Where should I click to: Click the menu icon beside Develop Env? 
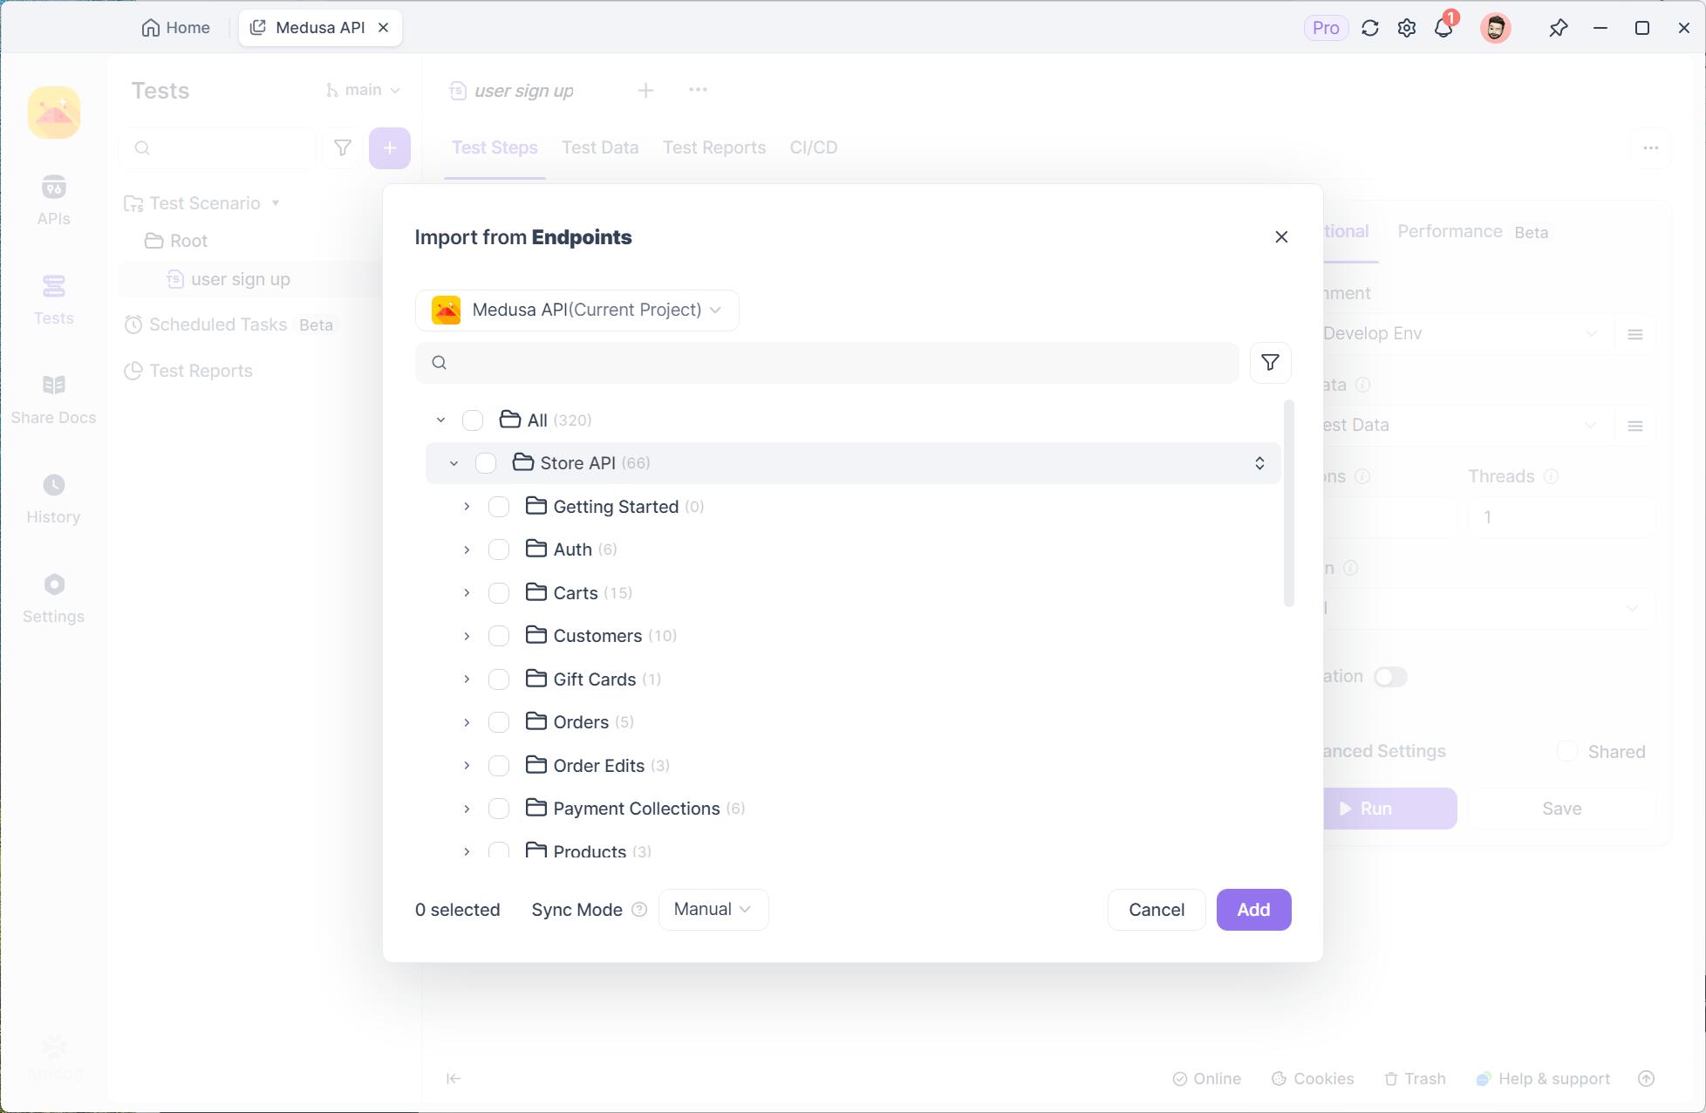[1635, 334]
